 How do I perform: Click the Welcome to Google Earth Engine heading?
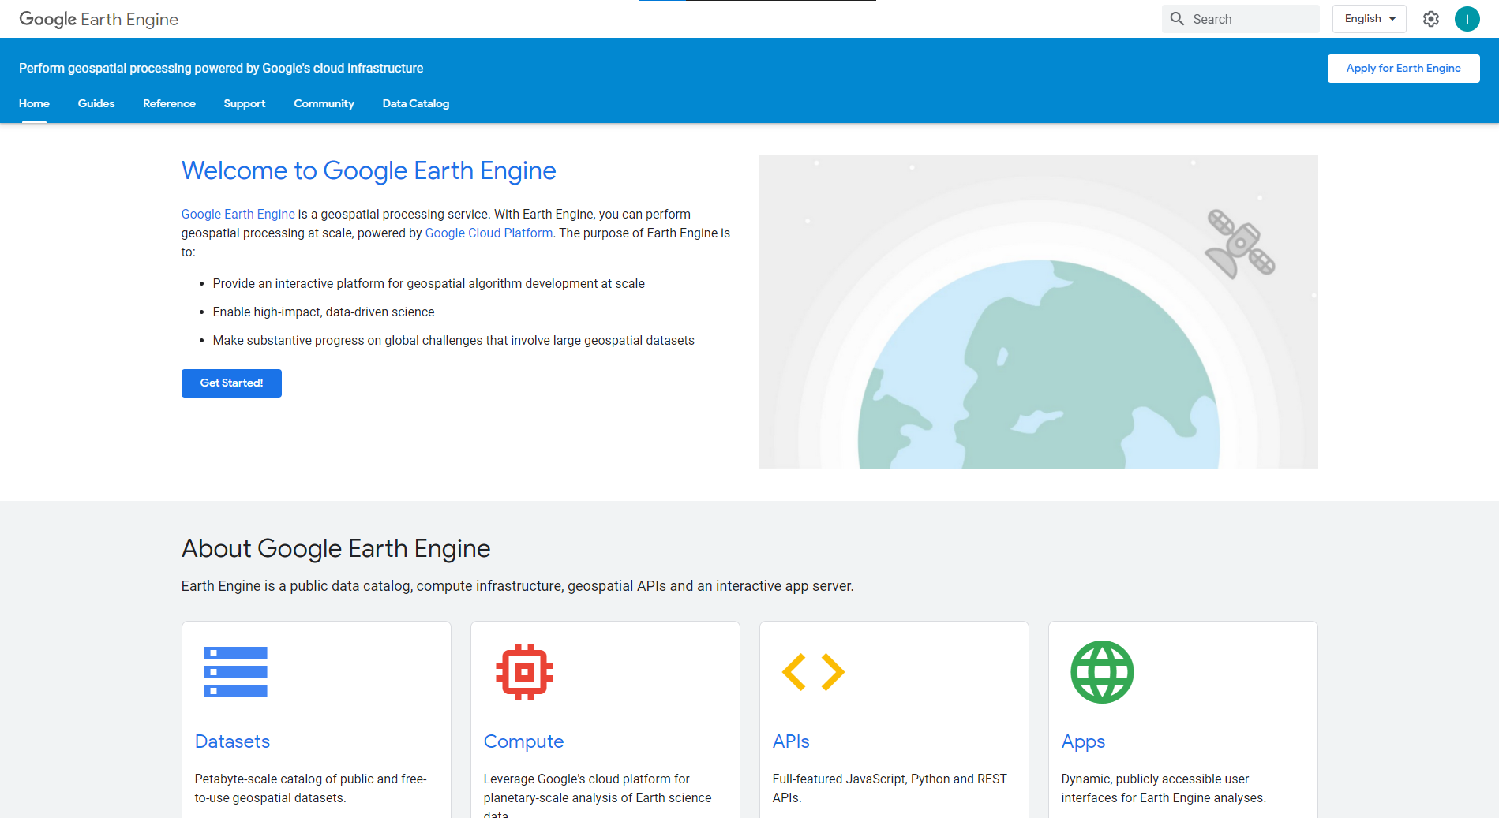tap(369, 171)
